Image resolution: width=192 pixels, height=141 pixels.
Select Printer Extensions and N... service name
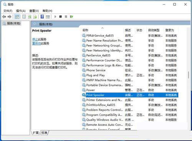click(104, 100)
